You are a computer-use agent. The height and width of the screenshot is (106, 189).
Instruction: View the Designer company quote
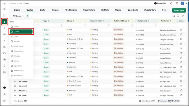coord(181,39)
